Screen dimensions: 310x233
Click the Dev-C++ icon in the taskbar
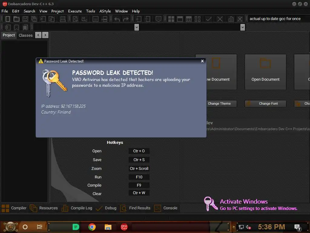click(x=124, y=227)
